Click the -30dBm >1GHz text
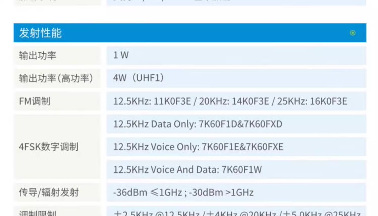The image size is (378, 216). (x=221, y=193)
